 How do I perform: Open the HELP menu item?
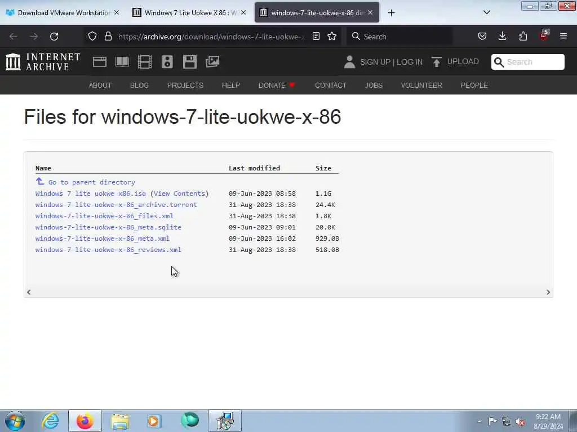(x=230, y=85)
